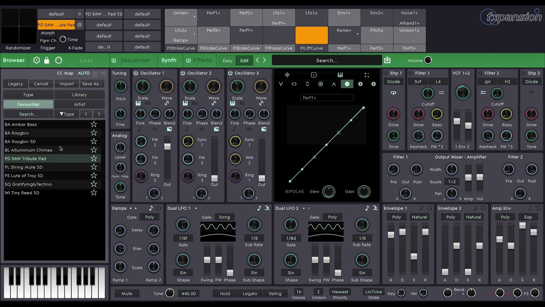Click the piano keys icon in the curve editor
The image size is (545, 307).
[340, 75]
